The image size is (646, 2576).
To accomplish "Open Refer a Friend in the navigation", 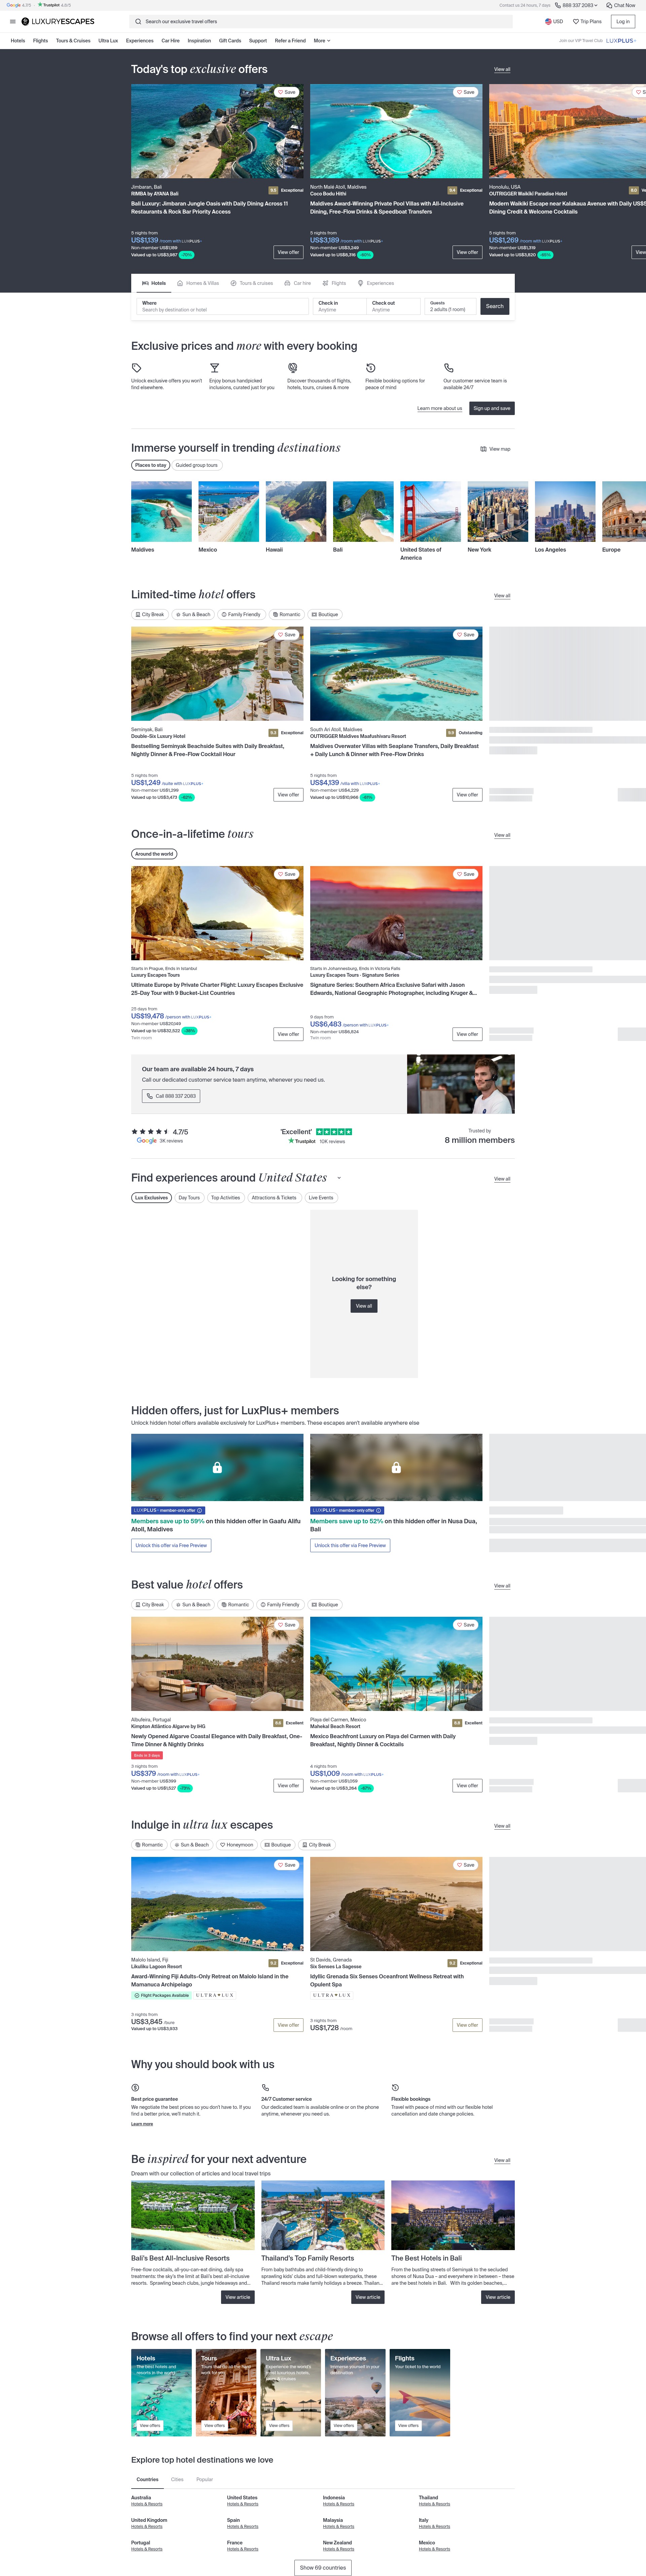I will [290, 41].
